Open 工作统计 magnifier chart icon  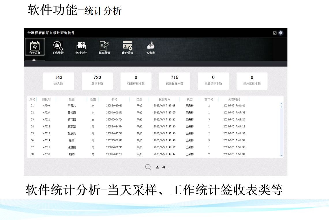(x=58, y=46)
